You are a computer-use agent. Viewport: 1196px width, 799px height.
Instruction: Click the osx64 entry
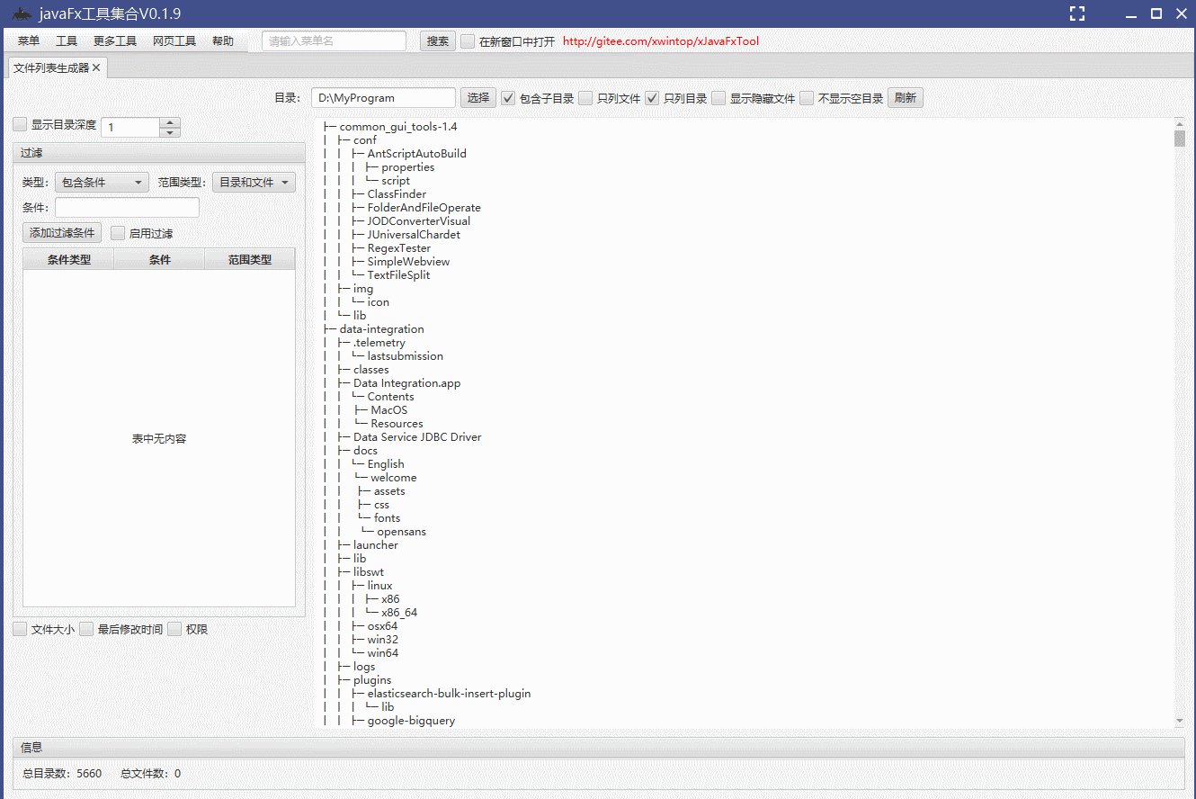pyautogui.click(x=382, y=626)
